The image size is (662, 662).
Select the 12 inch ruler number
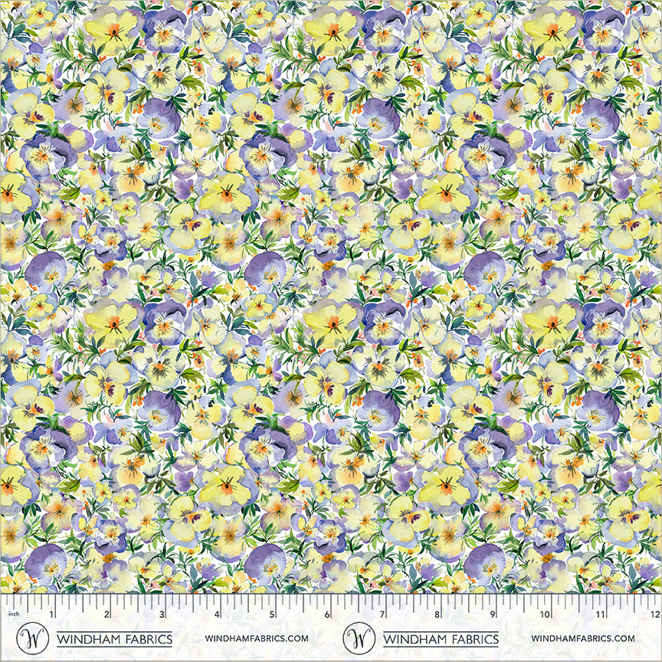(x=653, y=614)
